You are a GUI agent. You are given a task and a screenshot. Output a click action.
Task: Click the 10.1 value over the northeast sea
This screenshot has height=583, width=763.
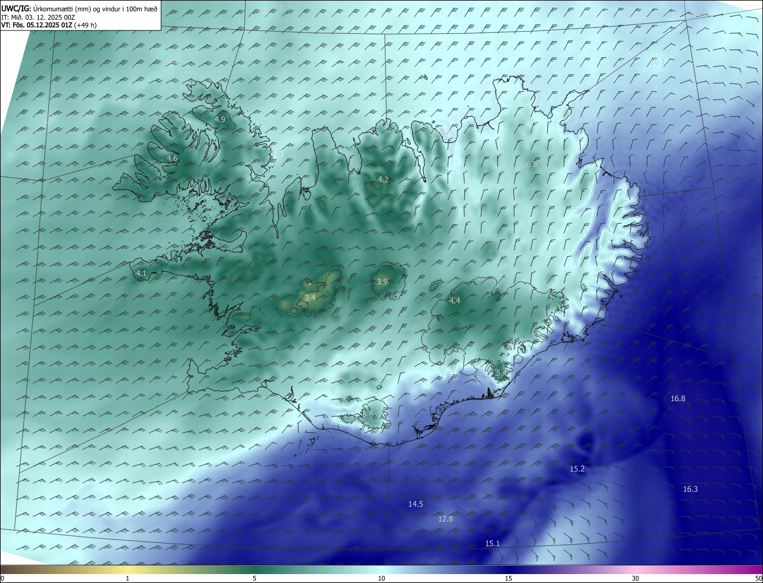pyautogui.click(x=657, y=62)
